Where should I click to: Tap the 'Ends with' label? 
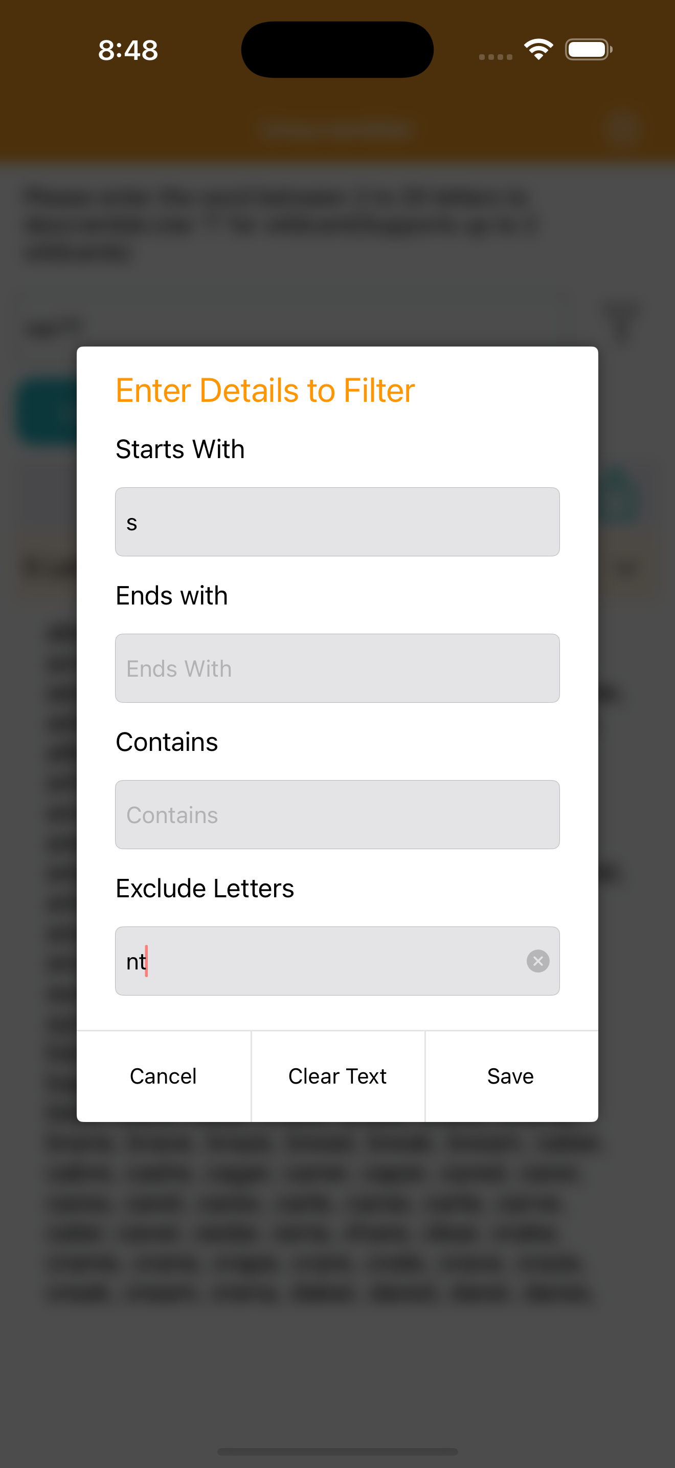click(172, 595)
